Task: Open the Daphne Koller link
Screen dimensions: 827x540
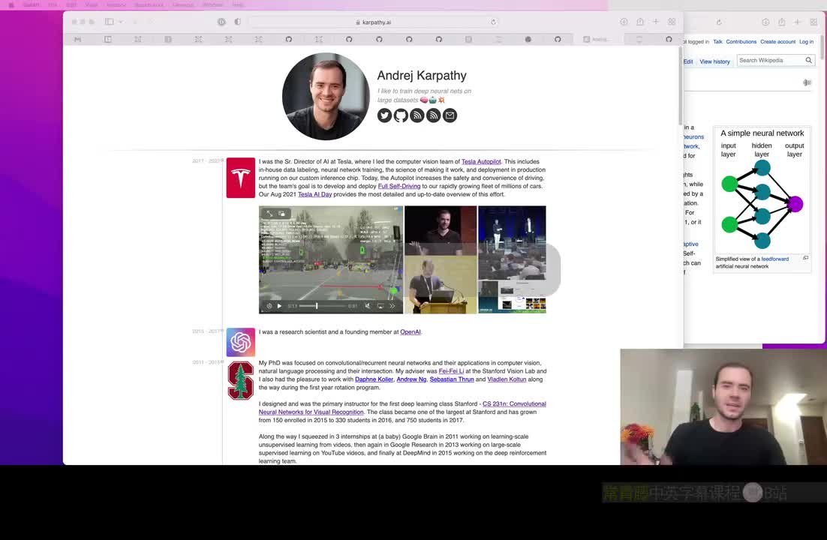Action: coord(374,379)
